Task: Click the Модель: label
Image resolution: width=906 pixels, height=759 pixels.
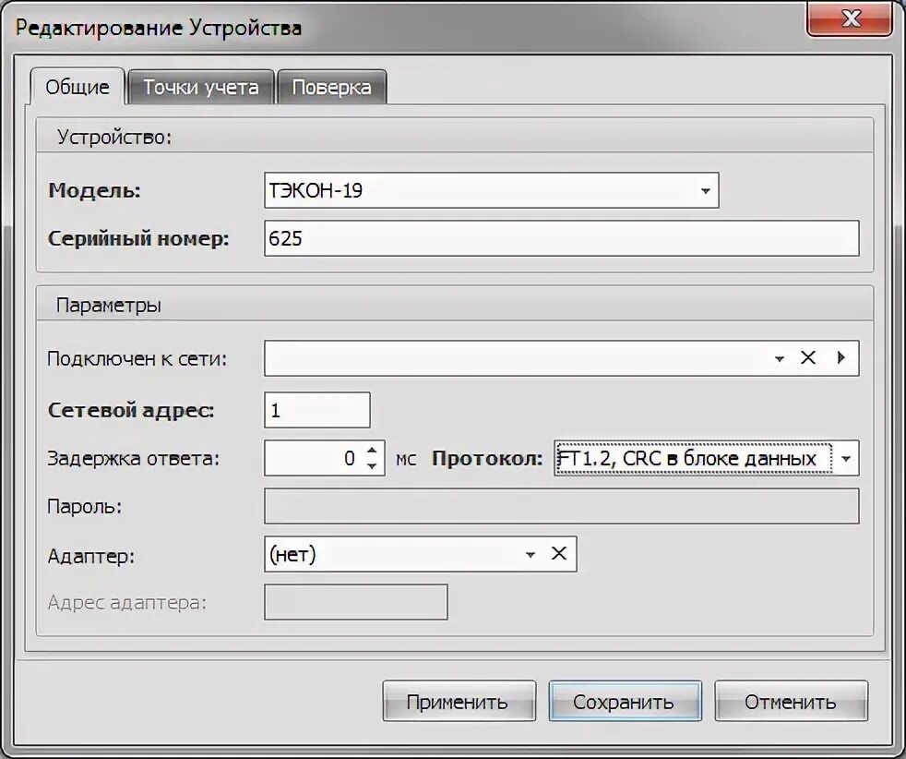Action: pos(95,190)
